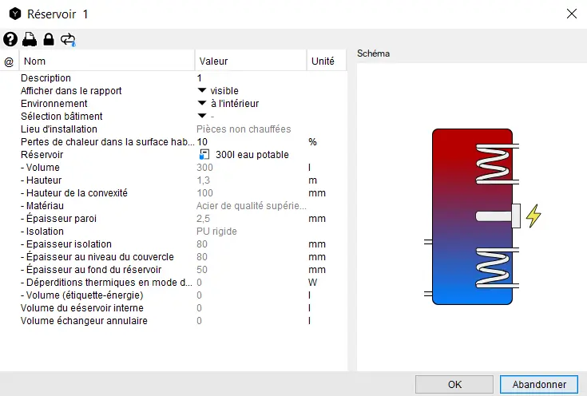Open the help question mark icon

(10, 39)
